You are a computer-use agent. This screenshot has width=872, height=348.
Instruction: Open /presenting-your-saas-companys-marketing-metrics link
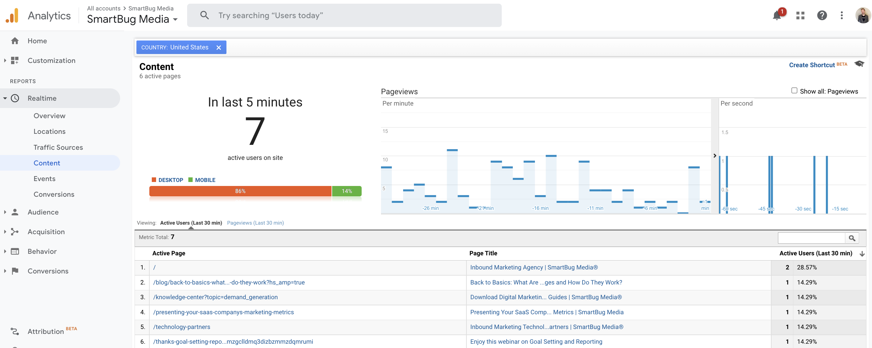223,312
